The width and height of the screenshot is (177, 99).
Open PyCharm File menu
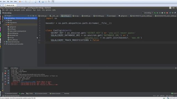[x=3, y=10]
